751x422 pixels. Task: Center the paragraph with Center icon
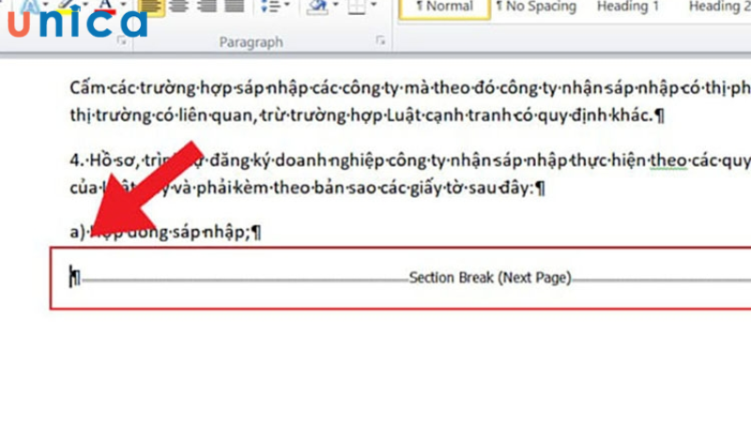coord(178,7)
